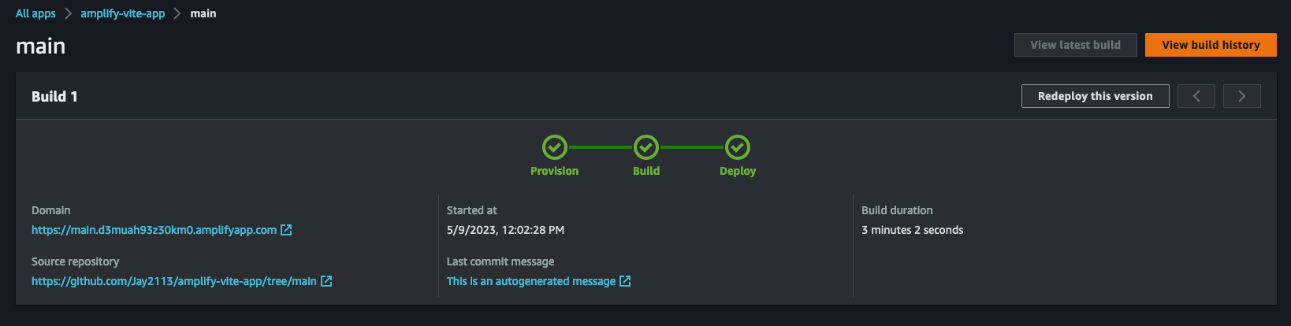Go to next build with right chevron

tap(1242, 96)
